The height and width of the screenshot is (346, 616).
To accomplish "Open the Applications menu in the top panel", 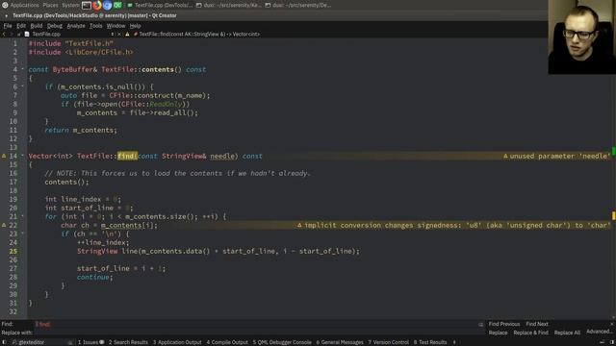I will point(24,5).
